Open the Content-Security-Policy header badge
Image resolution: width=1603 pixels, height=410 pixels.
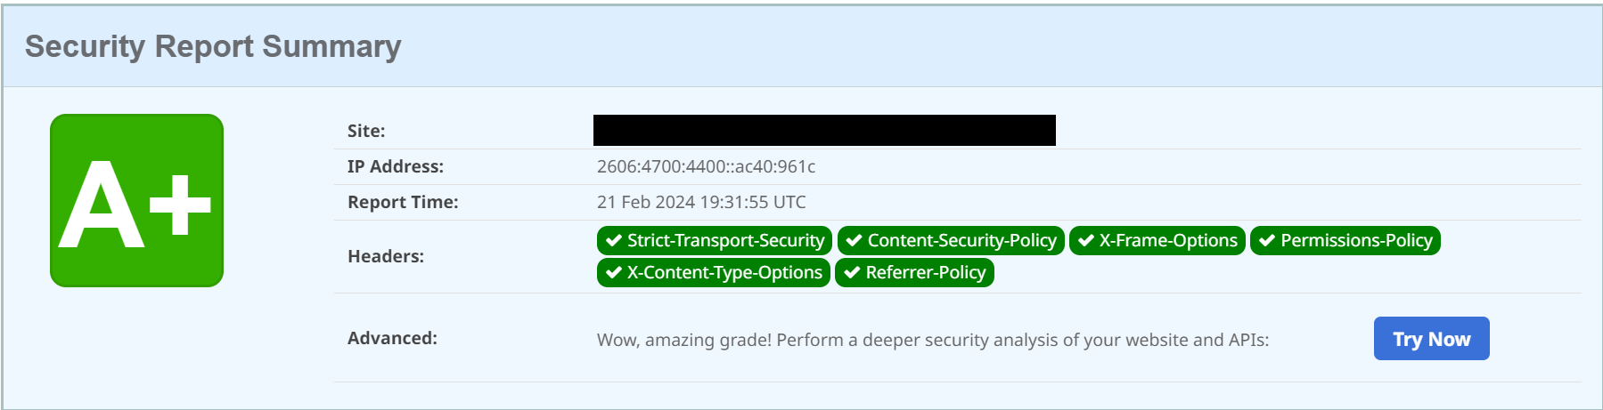(951, 240)
